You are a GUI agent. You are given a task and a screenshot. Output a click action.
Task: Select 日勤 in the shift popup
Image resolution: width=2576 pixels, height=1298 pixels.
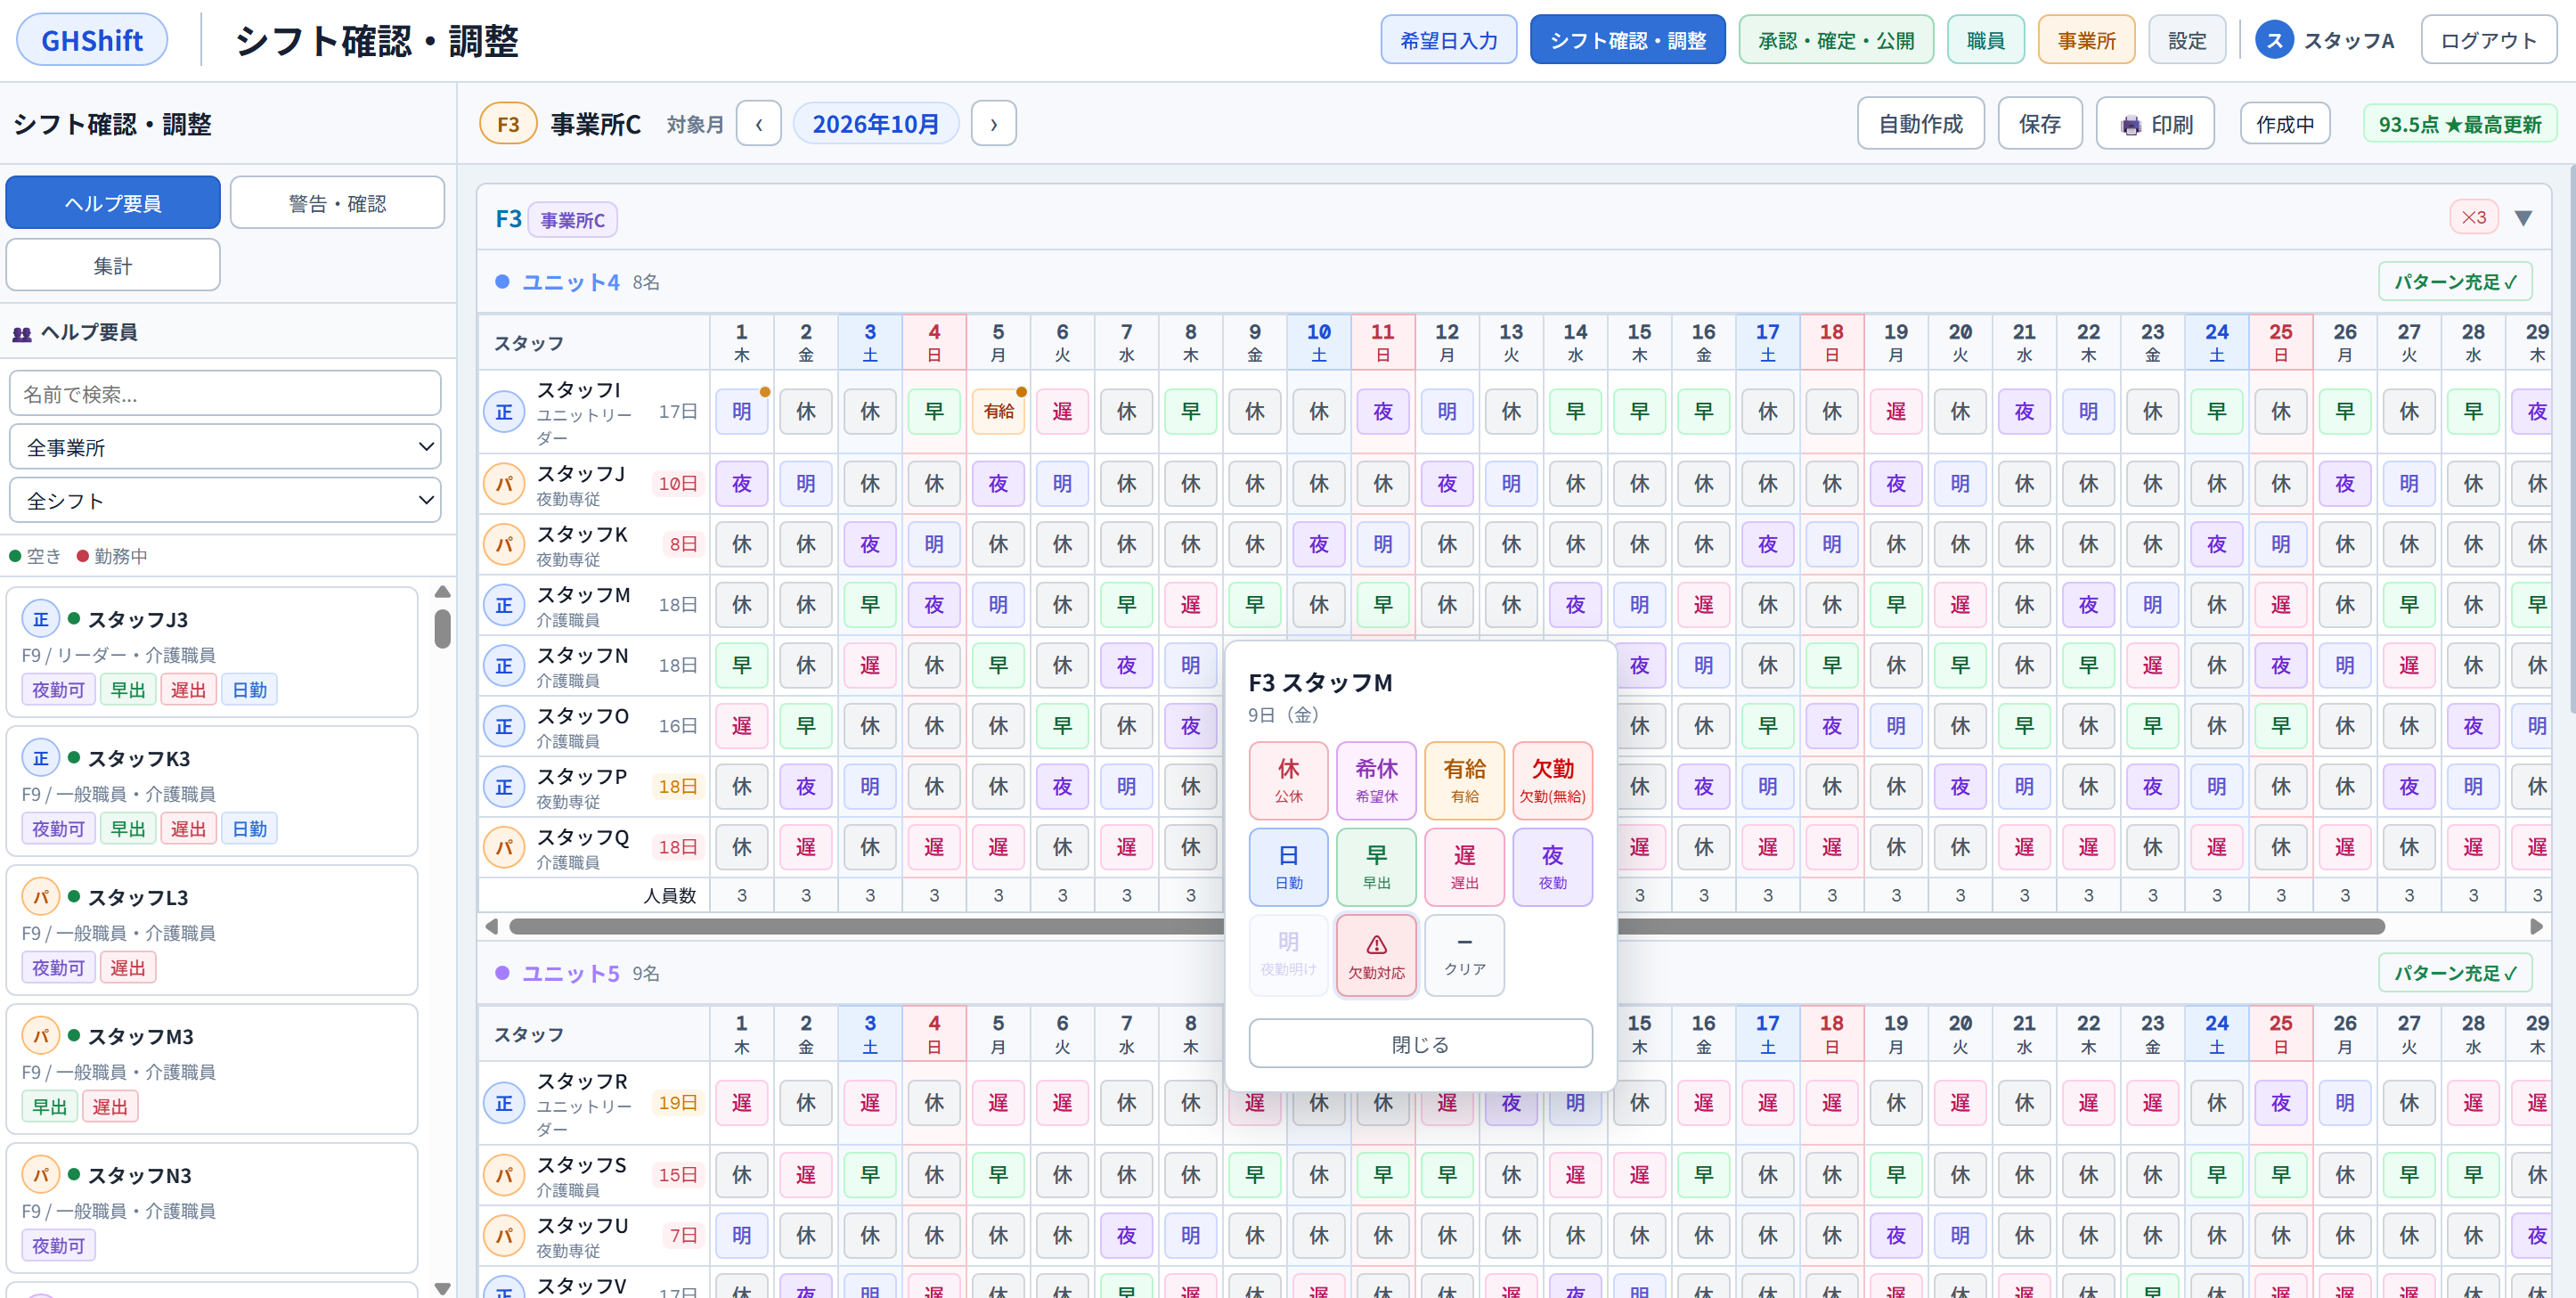click(1288, 867)
